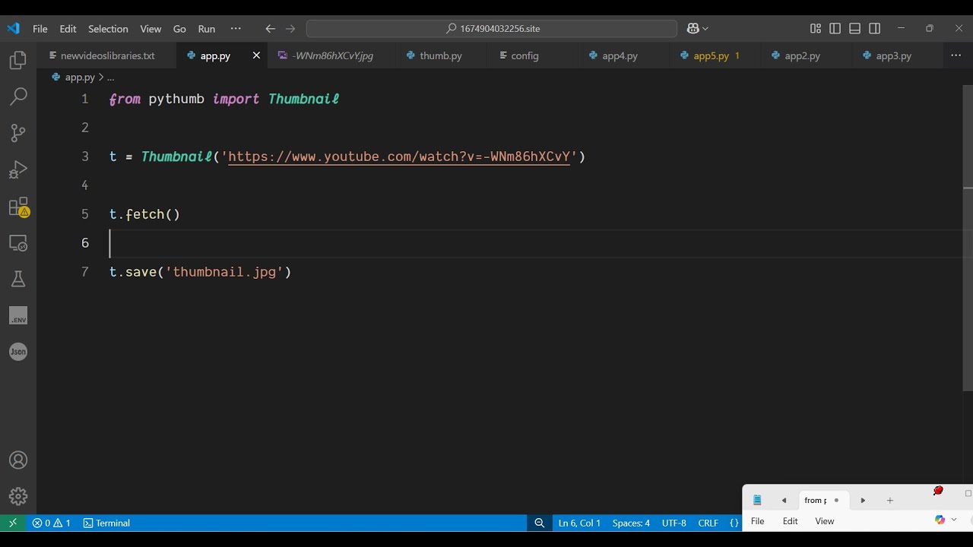Click the Ln 6, Col 1 position indicator

[579, 523]
